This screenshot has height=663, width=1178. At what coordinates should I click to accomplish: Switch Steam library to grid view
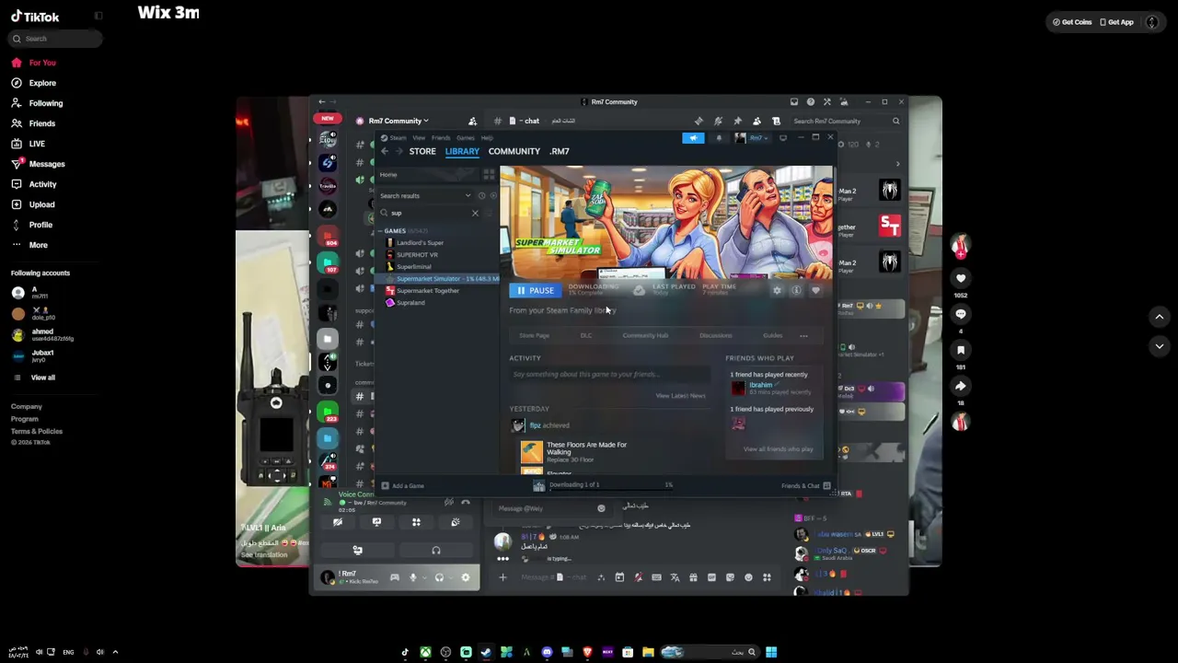click(x=489, y=174)
